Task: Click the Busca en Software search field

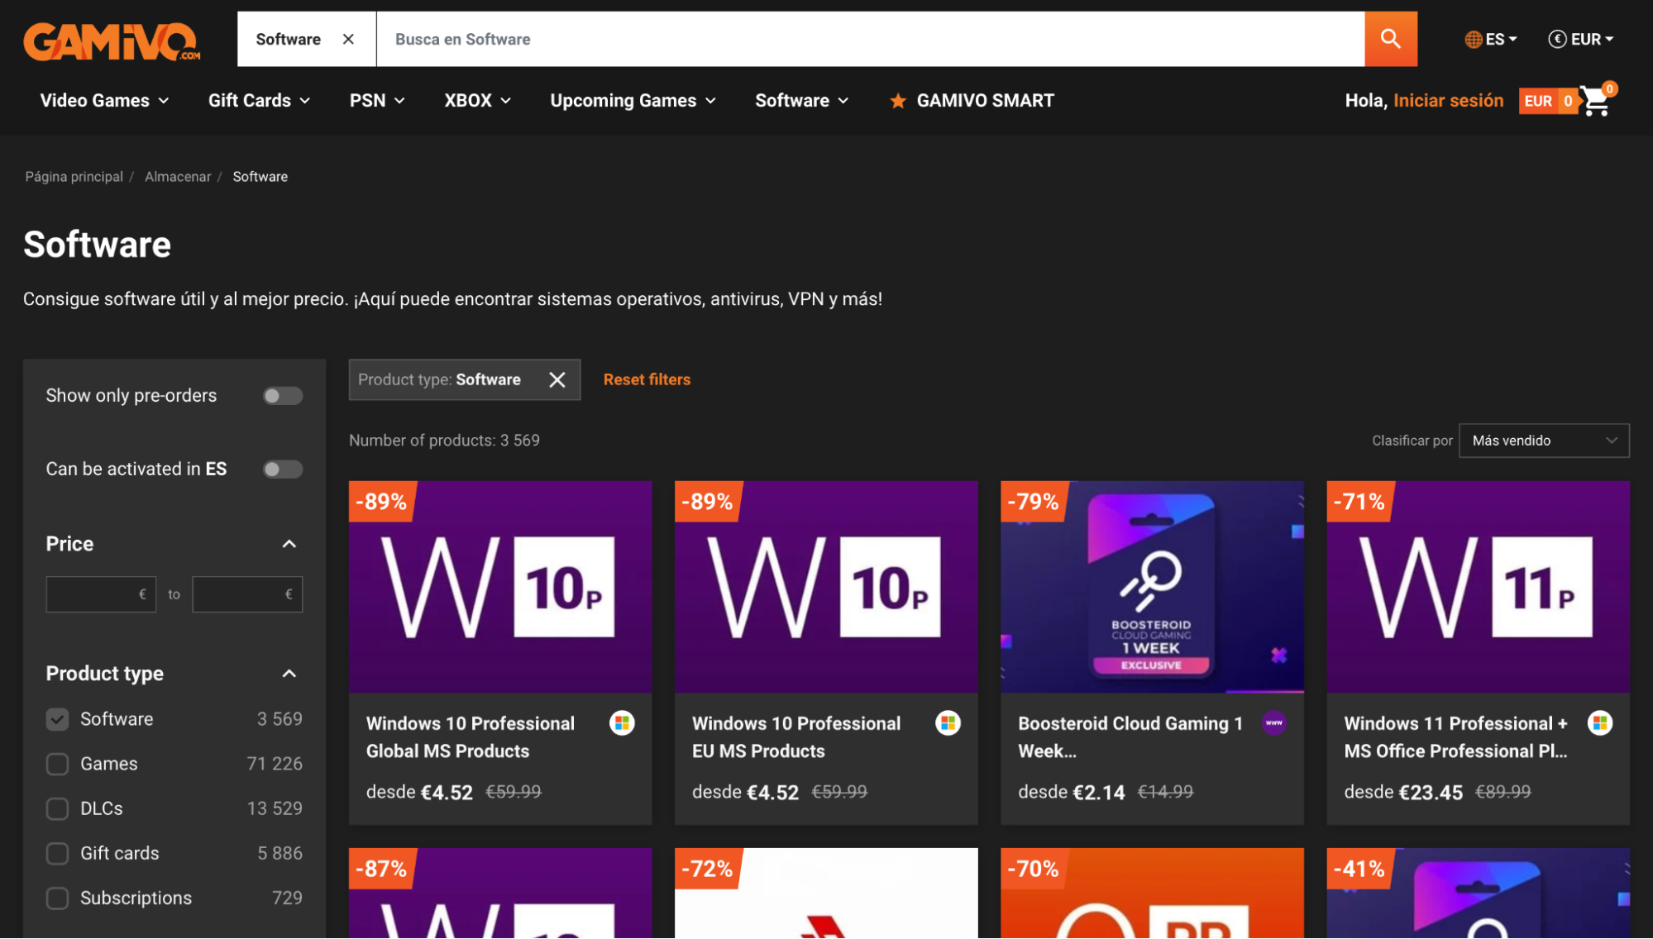Action: 870,39
